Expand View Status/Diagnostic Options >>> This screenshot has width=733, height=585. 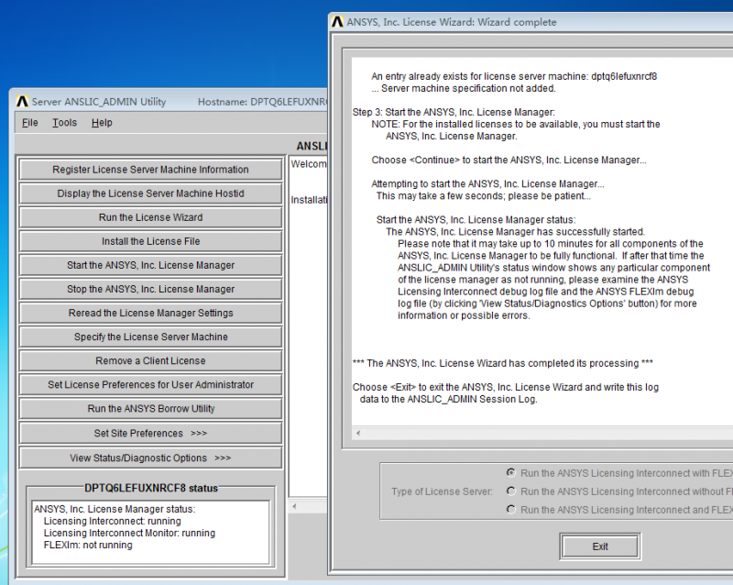coord(150,458)
